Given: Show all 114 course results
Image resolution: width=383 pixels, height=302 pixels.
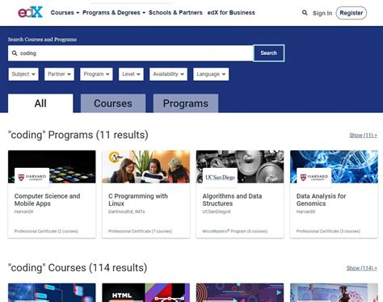Looking at the screenshot, I should pos(362,268).
